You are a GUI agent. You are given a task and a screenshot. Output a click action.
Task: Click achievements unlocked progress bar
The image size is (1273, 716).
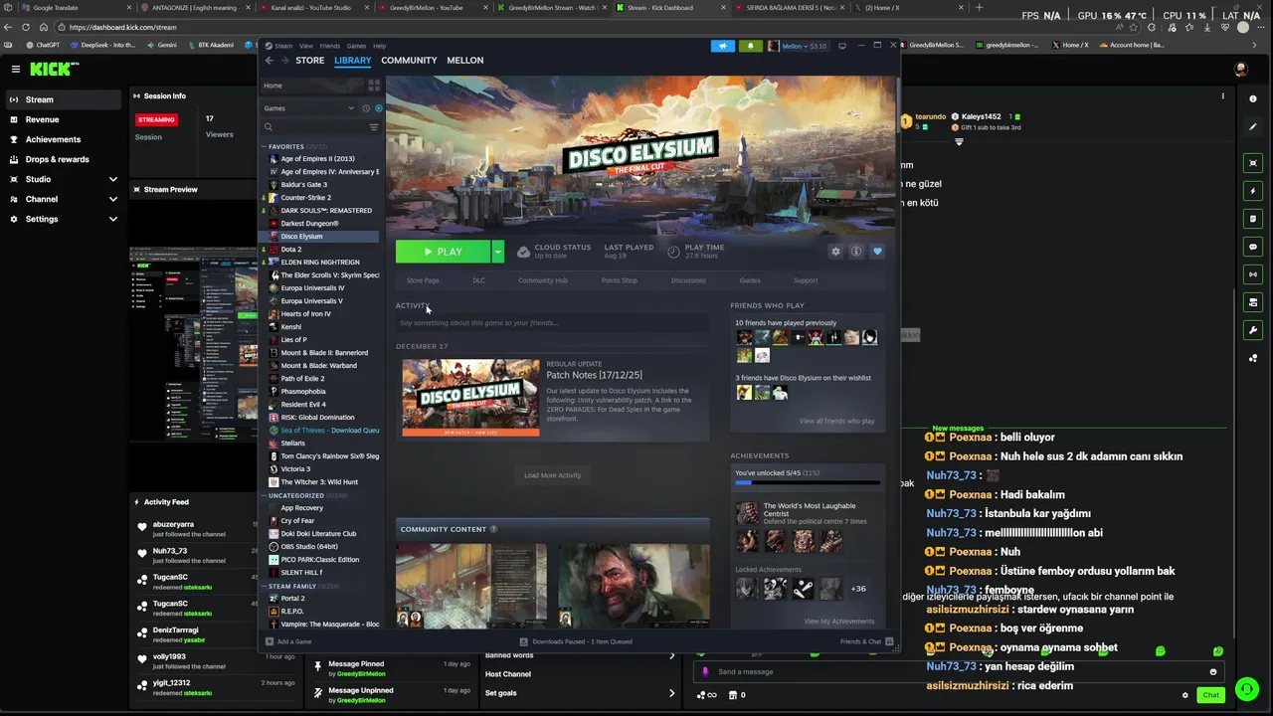pos(808,482)
